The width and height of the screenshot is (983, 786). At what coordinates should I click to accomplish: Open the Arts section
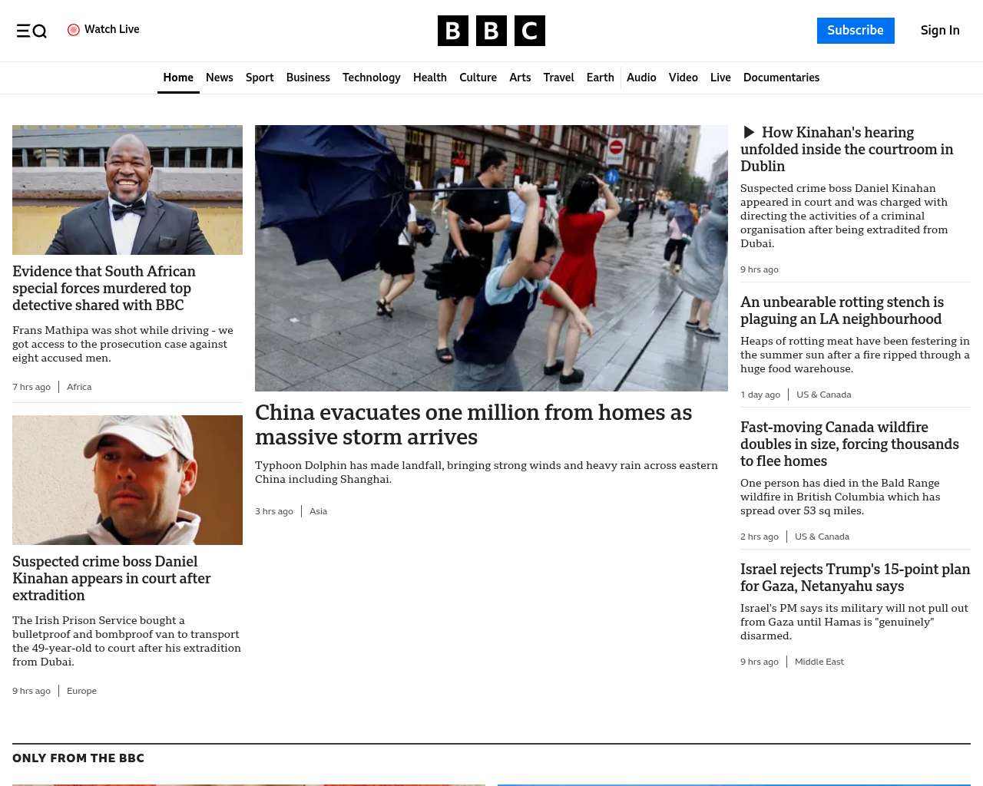[x=520, y=78]
